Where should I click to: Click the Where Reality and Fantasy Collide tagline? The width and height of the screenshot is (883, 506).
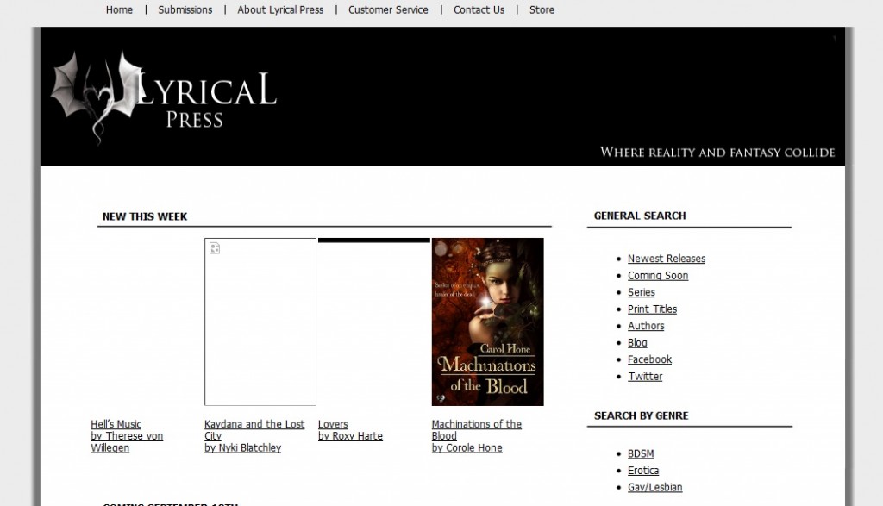pyautogui.click(x=717, y=153)
